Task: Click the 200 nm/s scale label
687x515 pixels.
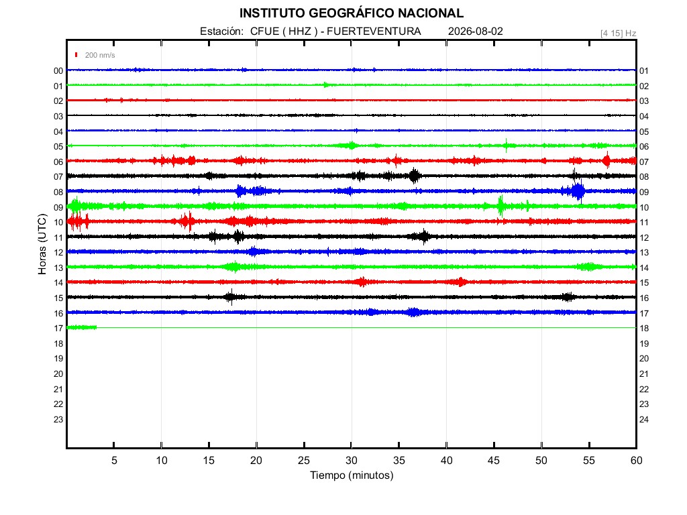Action: coord(100,55)
